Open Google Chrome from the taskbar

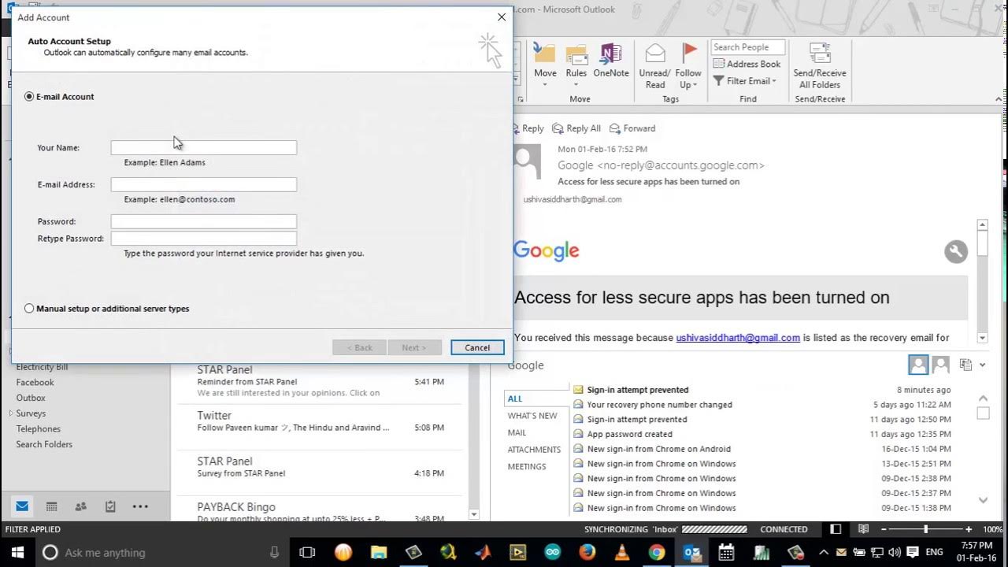657,552
